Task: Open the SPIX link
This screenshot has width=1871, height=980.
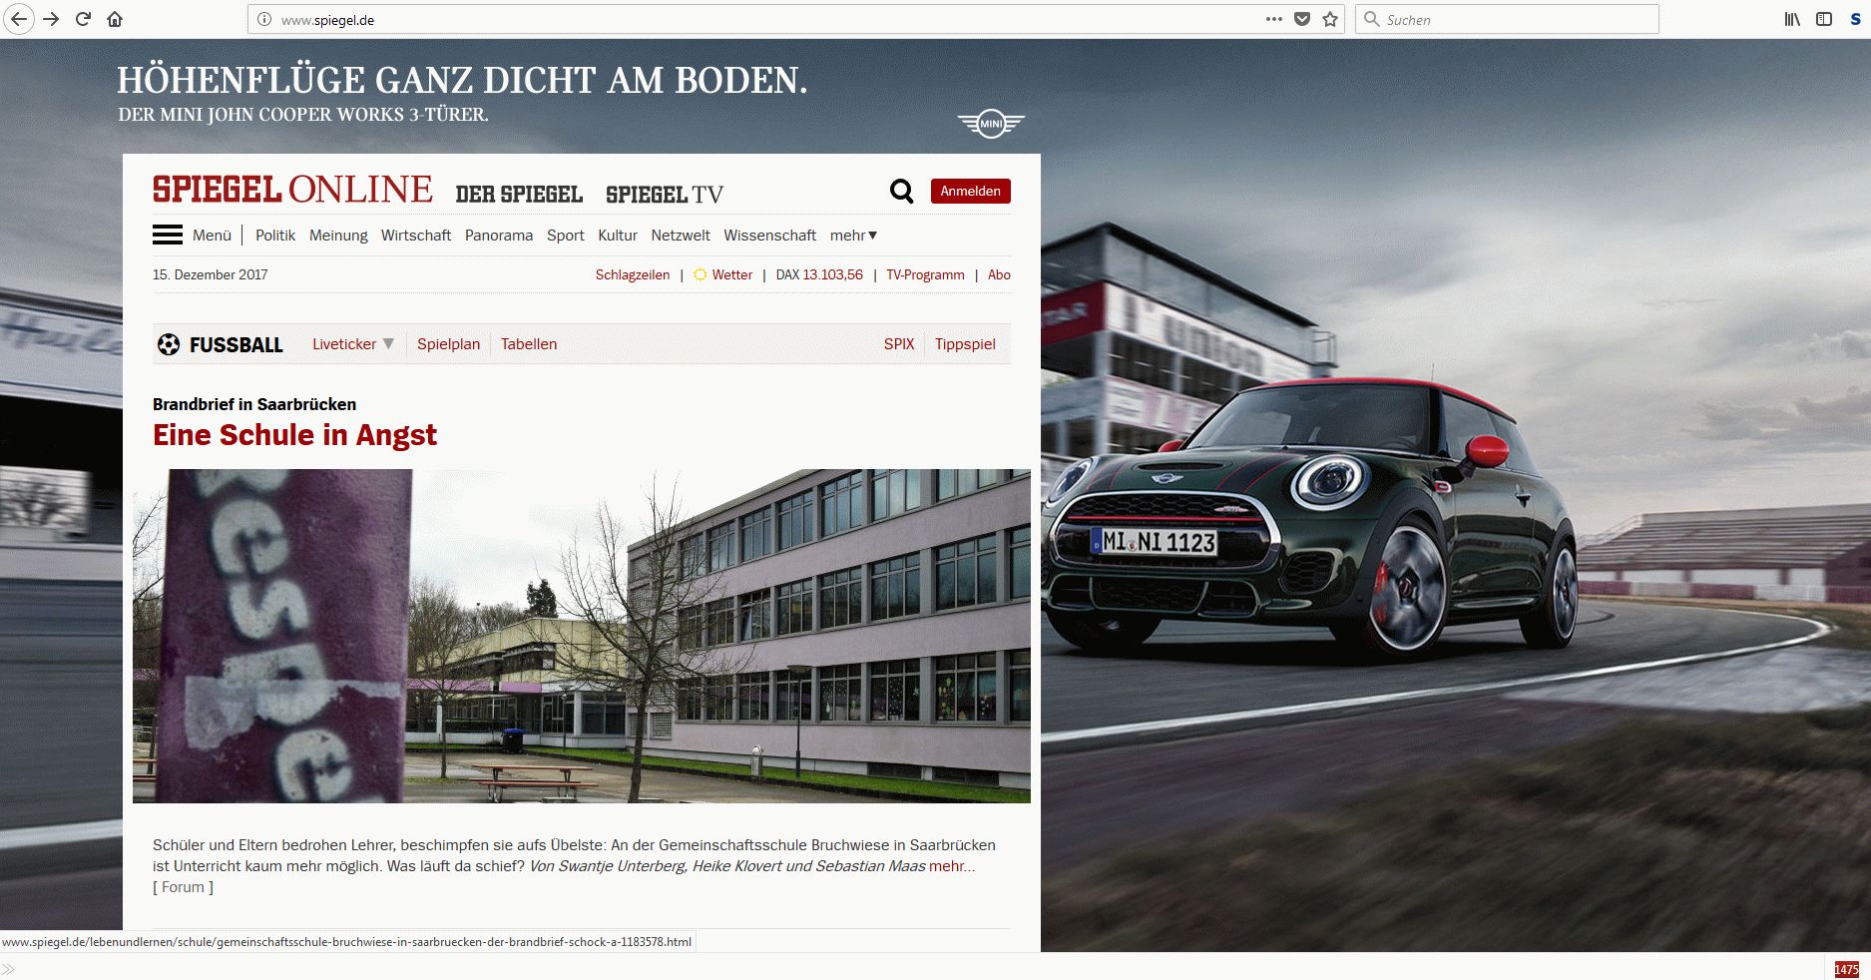Action: click(899, 344)
